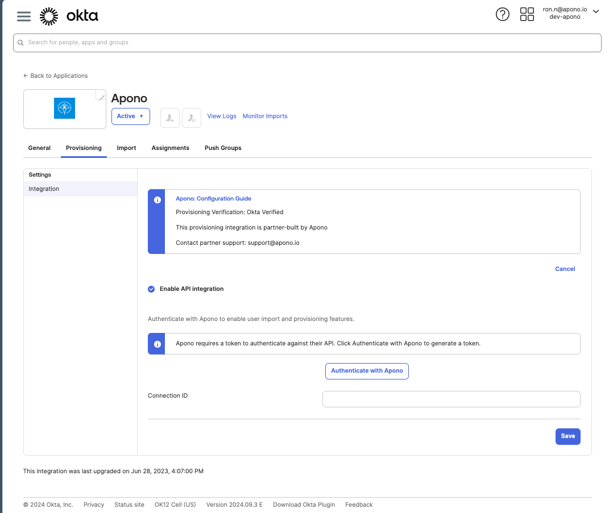This screenshot has height=513, width=609.
Task: Open the hamburger navigation menu
Action: pyautogui.click(x=24, y=16)
